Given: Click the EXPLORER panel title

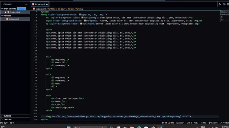Looking at the screenshot, I should click(7, 4).
